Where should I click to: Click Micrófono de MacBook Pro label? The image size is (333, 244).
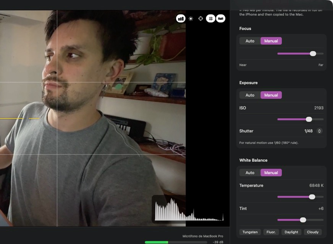click(203, 236)
